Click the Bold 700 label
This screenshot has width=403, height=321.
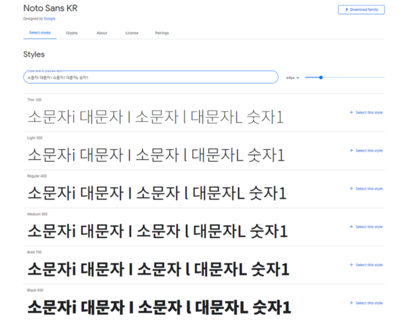pos(34,252)
